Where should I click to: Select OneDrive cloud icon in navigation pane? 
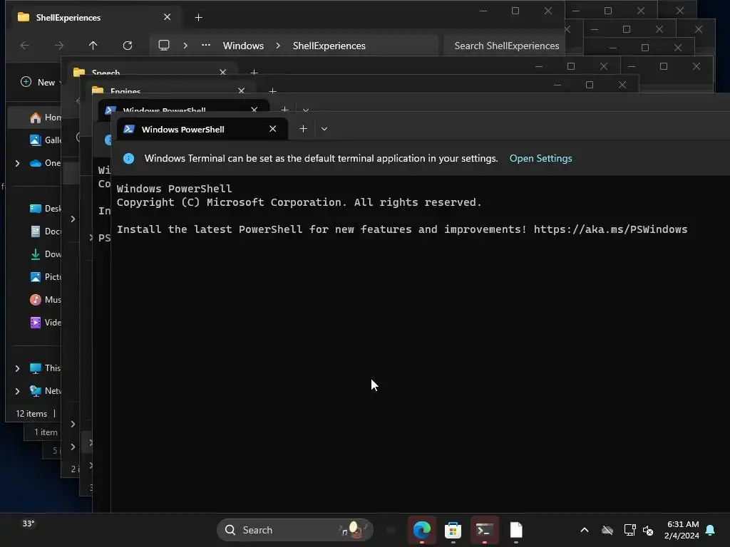click(36, 163)
